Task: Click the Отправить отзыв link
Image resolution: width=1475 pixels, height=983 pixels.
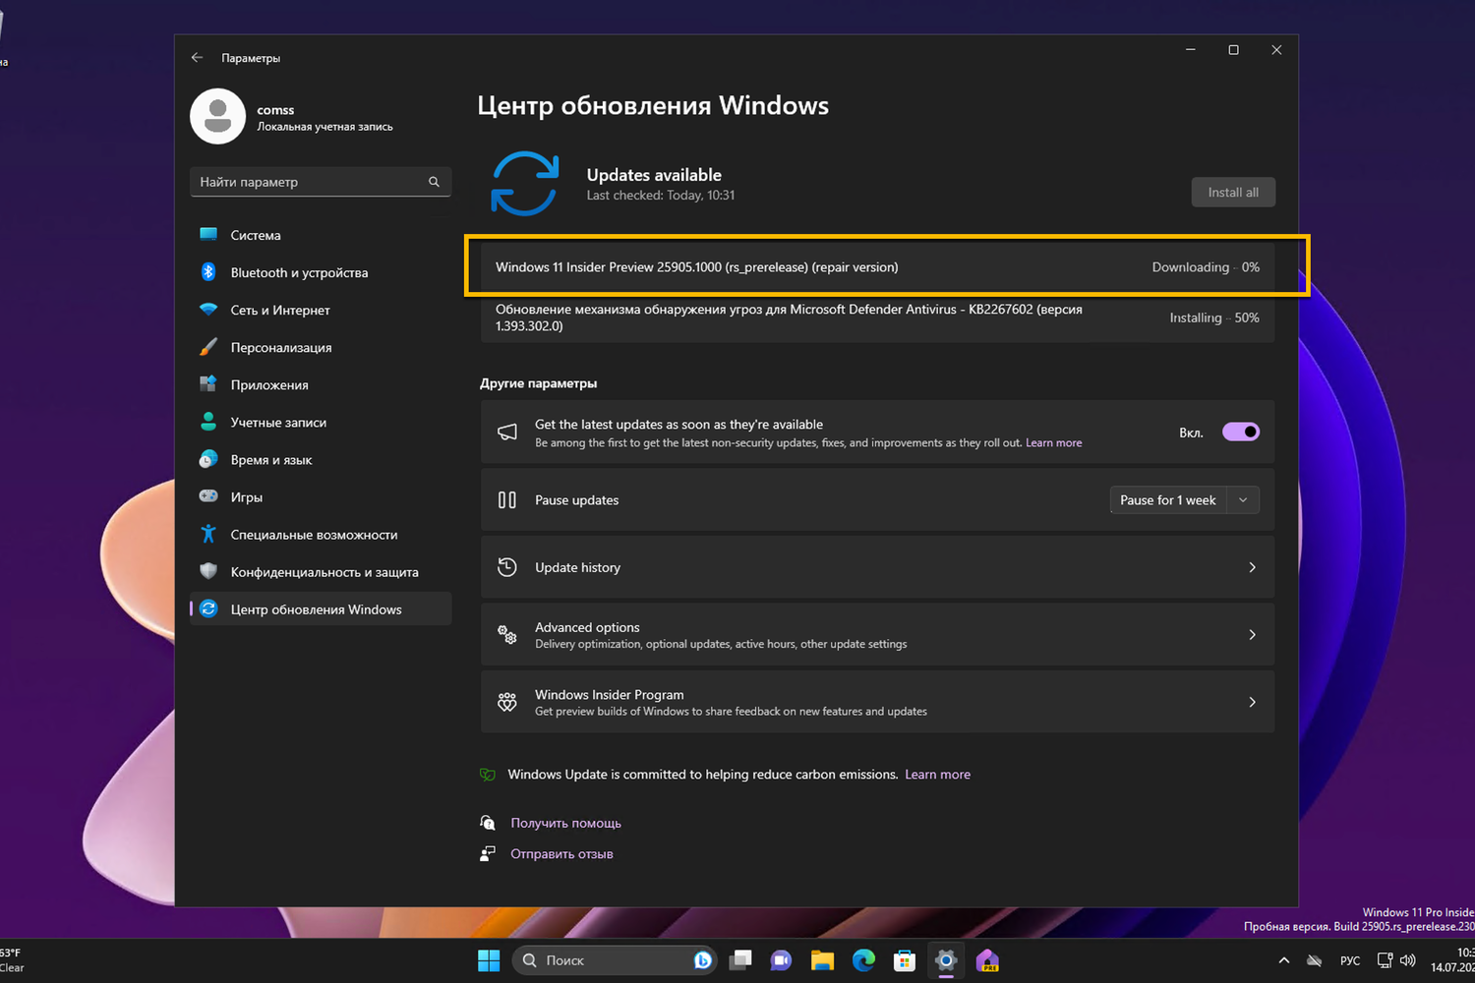Action: coord(561,854)
